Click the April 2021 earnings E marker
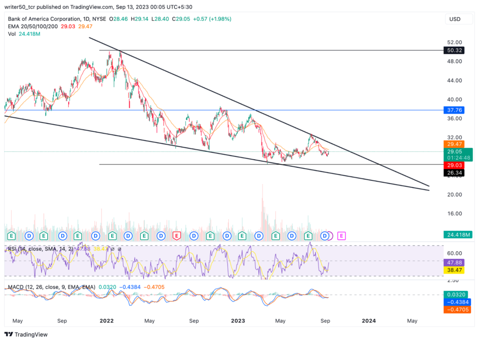This screenshot has height=342, width=479. [12, 236]
